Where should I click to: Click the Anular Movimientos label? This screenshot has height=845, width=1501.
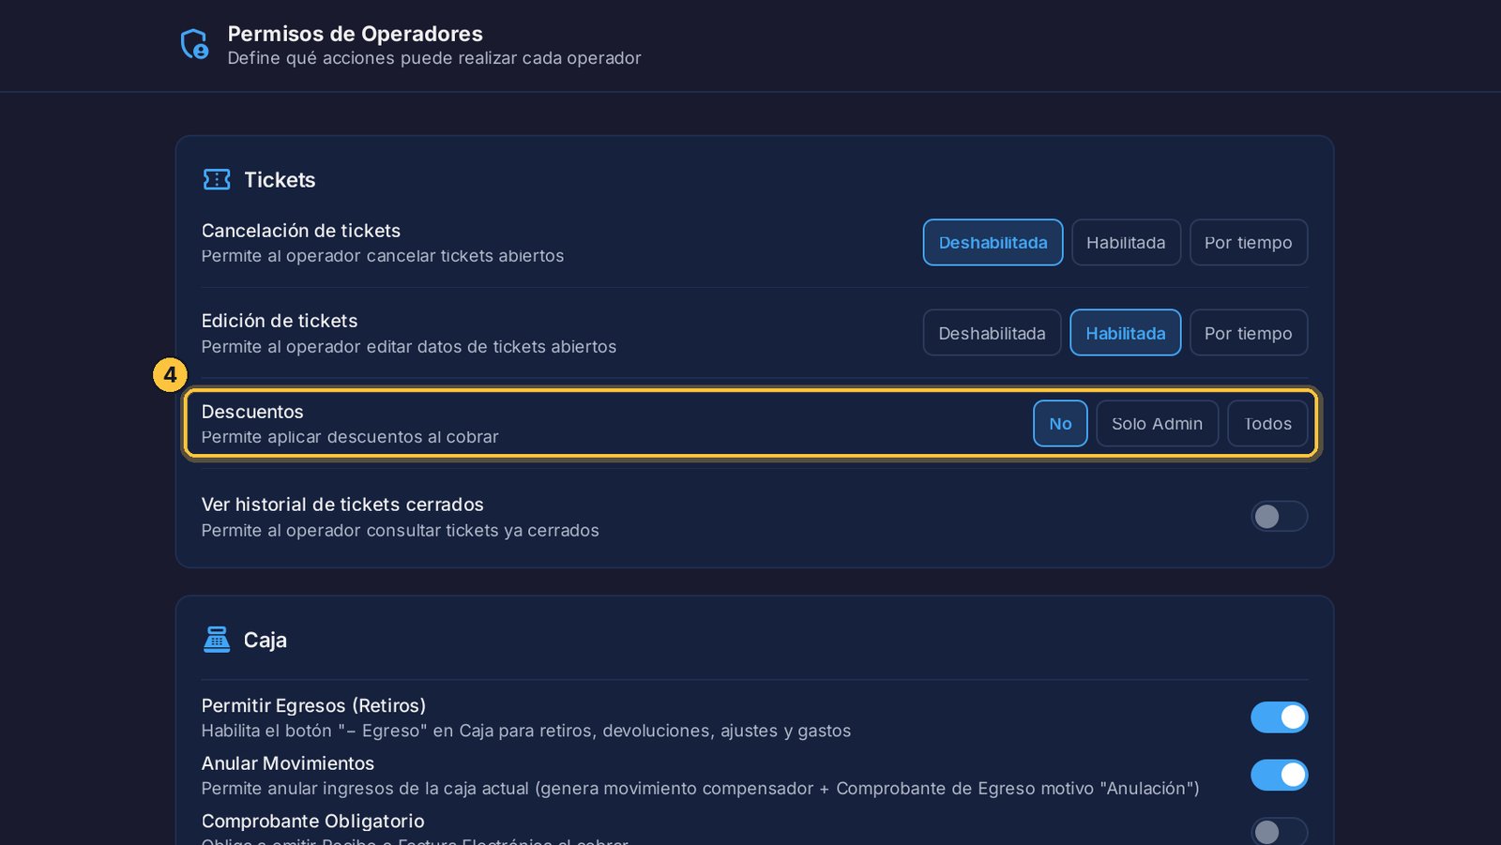tap(288, 763)
